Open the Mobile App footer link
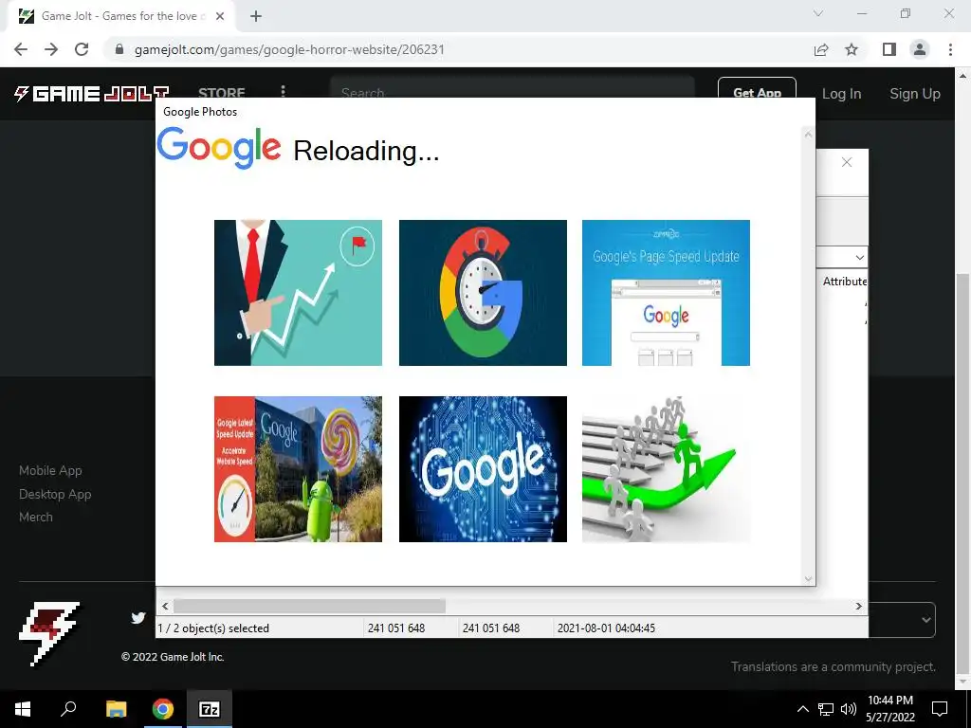Viewport: 971px width, 728px height. coord(50,470)
